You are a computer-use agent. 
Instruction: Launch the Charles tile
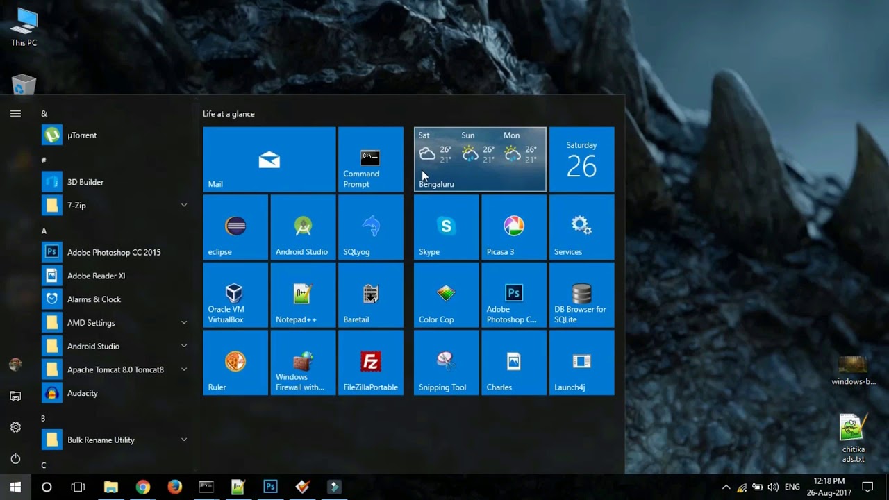(x=514, y=362)
